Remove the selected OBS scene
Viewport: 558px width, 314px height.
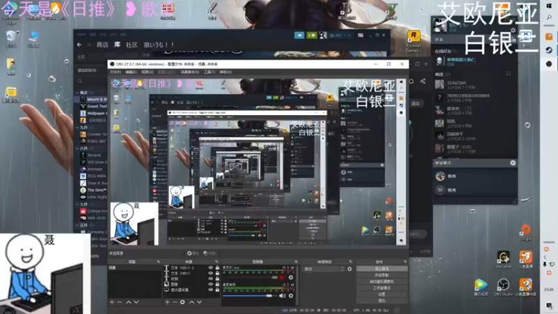[x=119, y=302]
